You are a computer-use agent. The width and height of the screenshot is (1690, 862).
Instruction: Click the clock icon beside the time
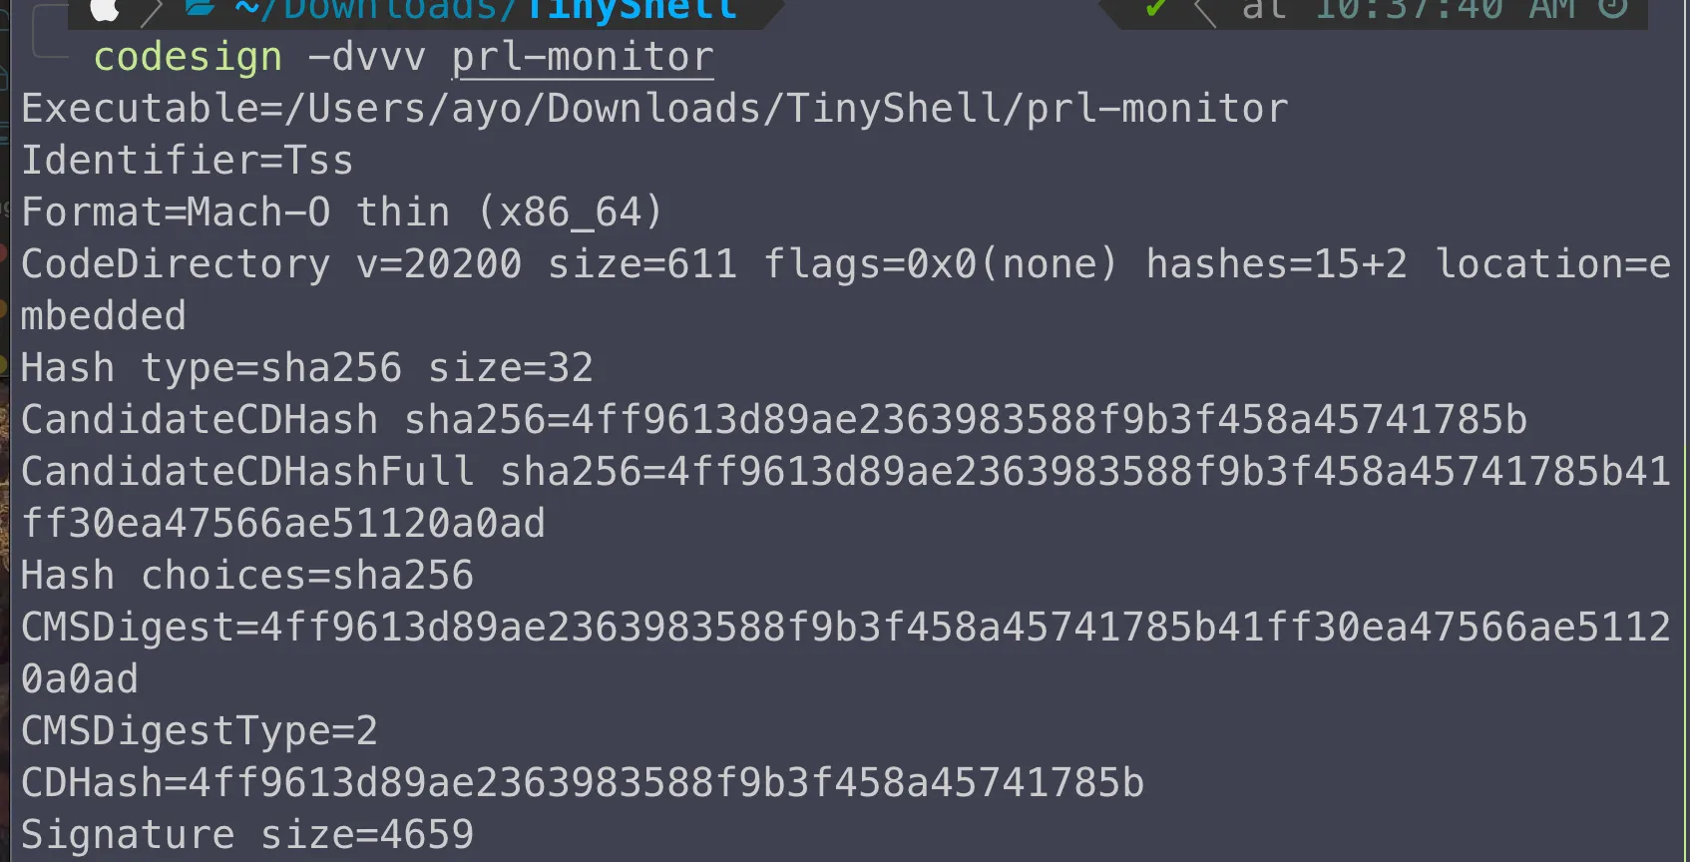(x=1612, y=8)
